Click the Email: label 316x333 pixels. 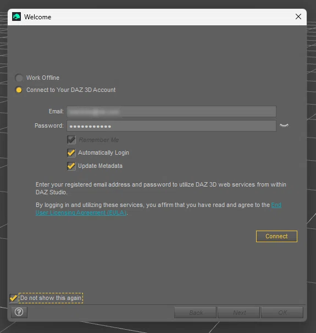pos(56,111)
